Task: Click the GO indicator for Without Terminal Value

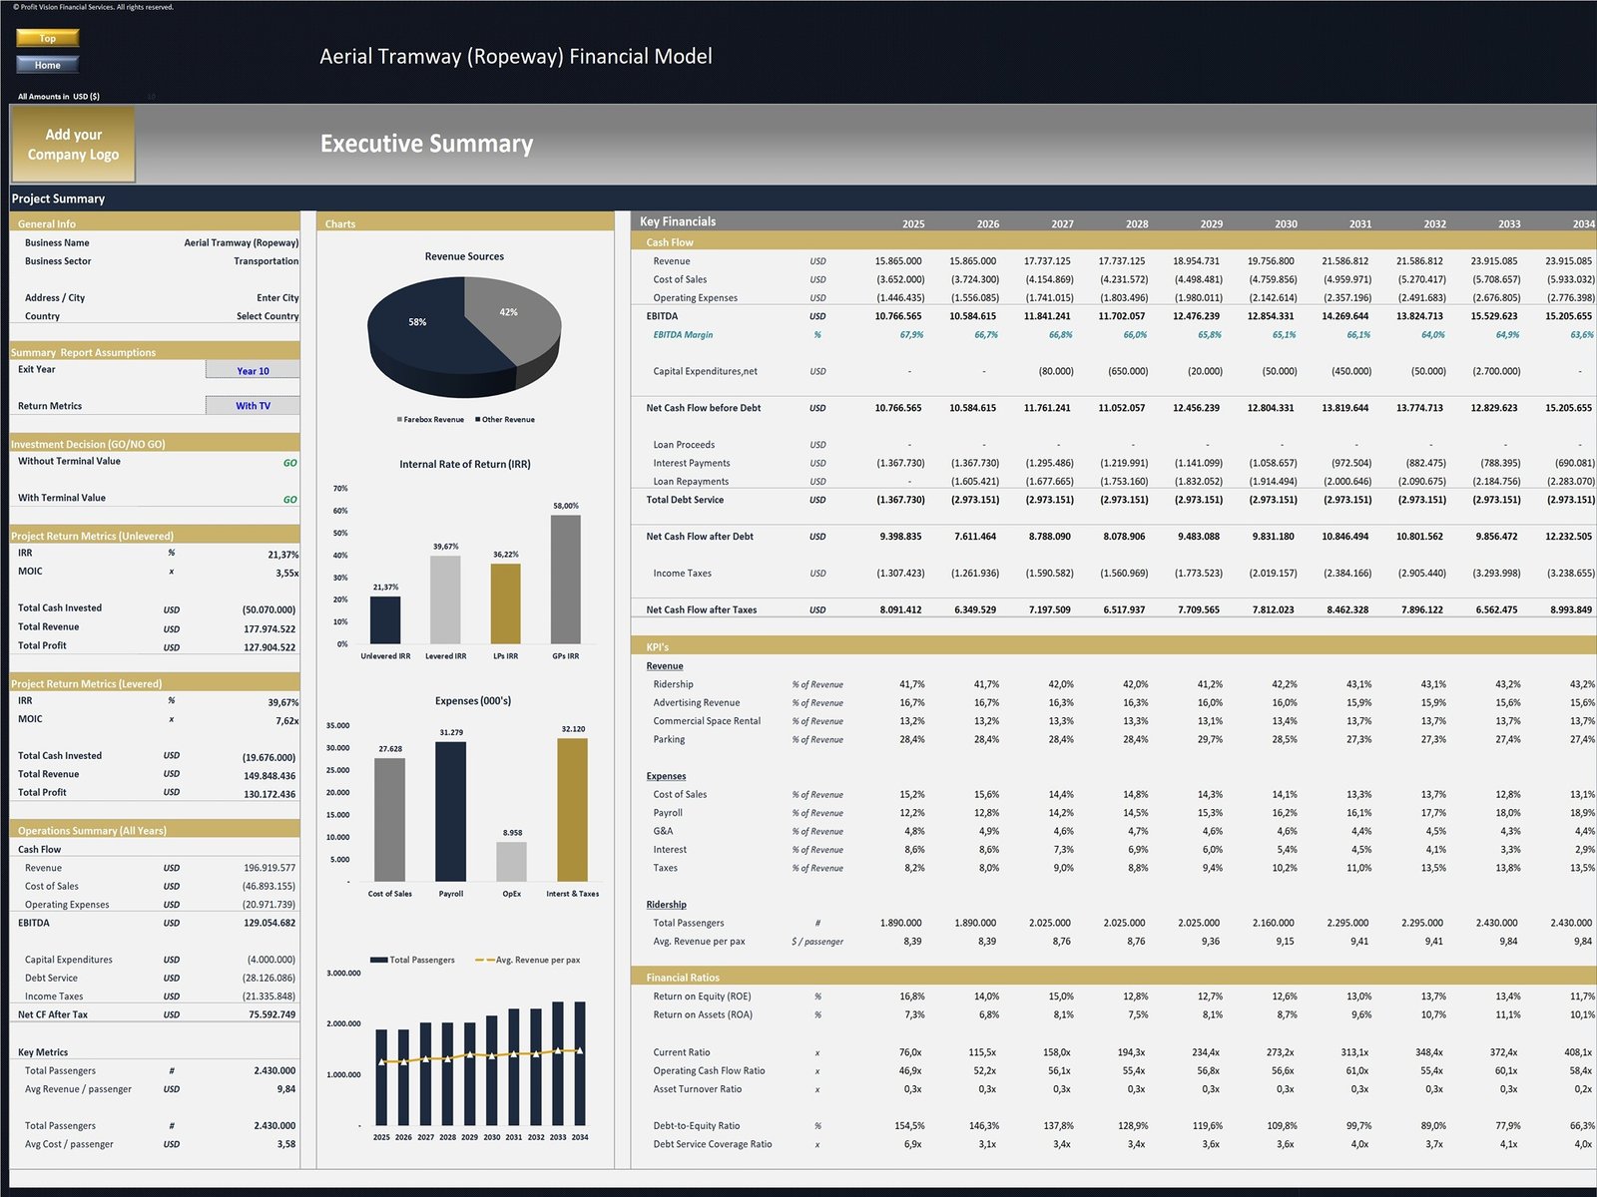Action: pyautogui.click(x=288, y=461)
